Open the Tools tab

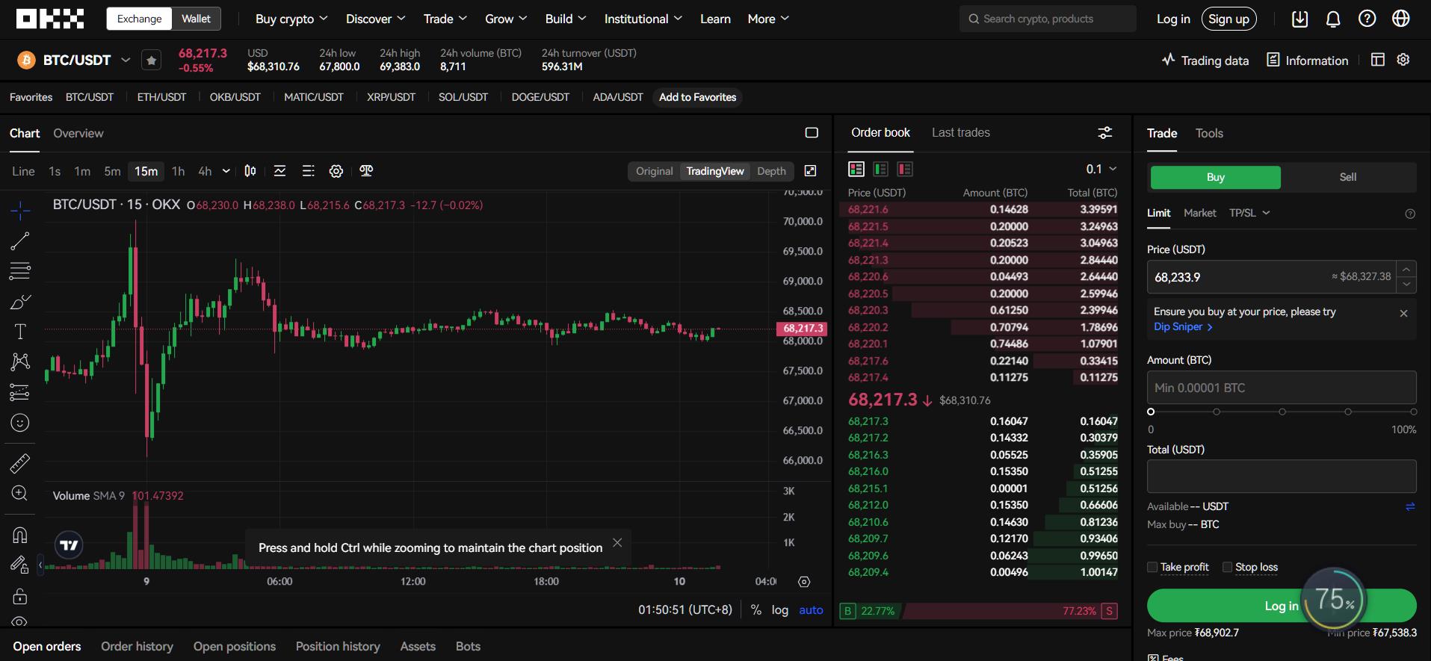point(1209,133)
